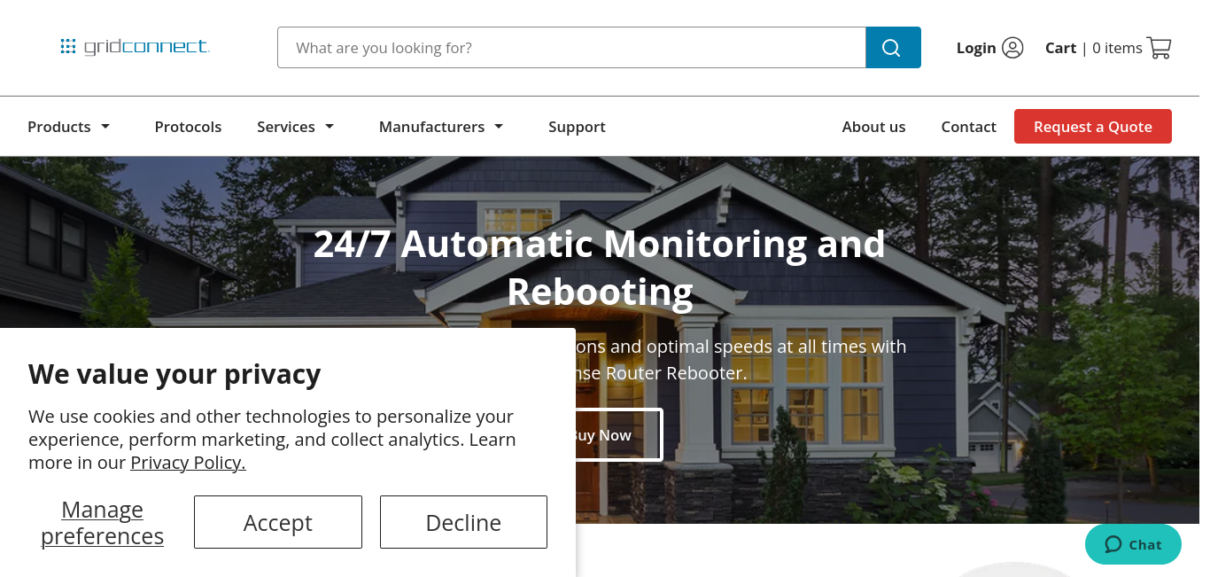Expand the Products dropdown arrow

[x=105, y=127]
